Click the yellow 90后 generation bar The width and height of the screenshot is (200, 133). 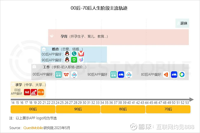[78, 109]
